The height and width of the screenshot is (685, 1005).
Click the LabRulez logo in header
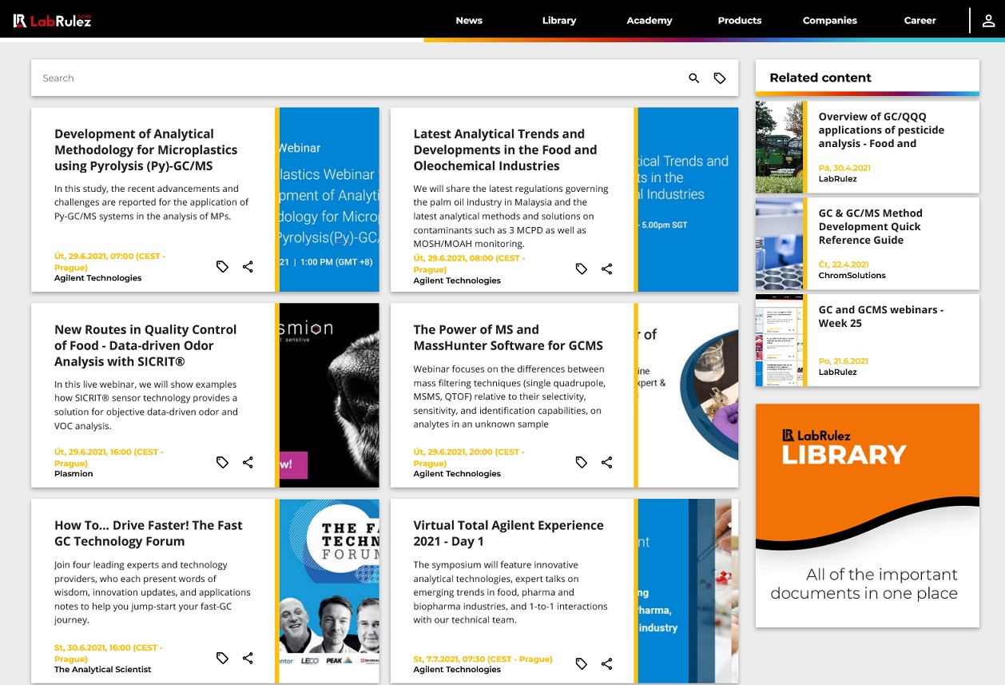click(53, 21)
